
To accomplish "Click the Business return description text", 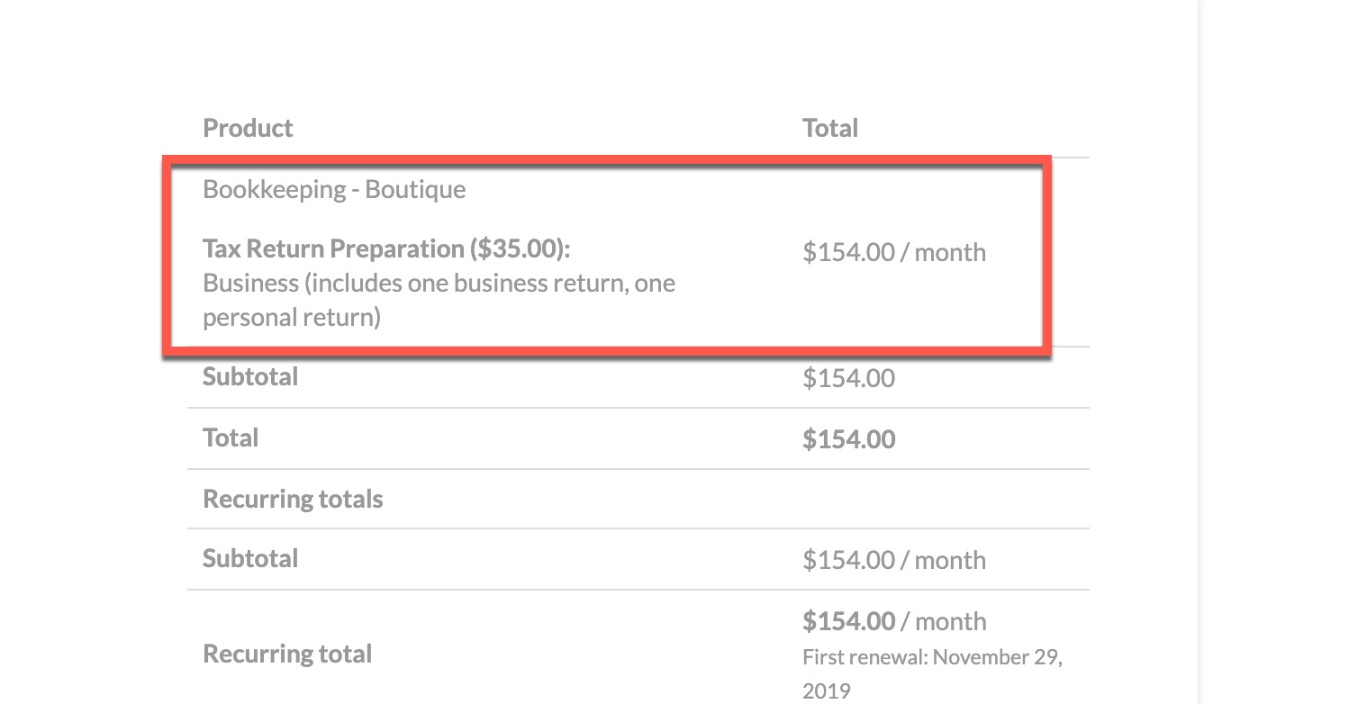I will click(x=439, y=300).
